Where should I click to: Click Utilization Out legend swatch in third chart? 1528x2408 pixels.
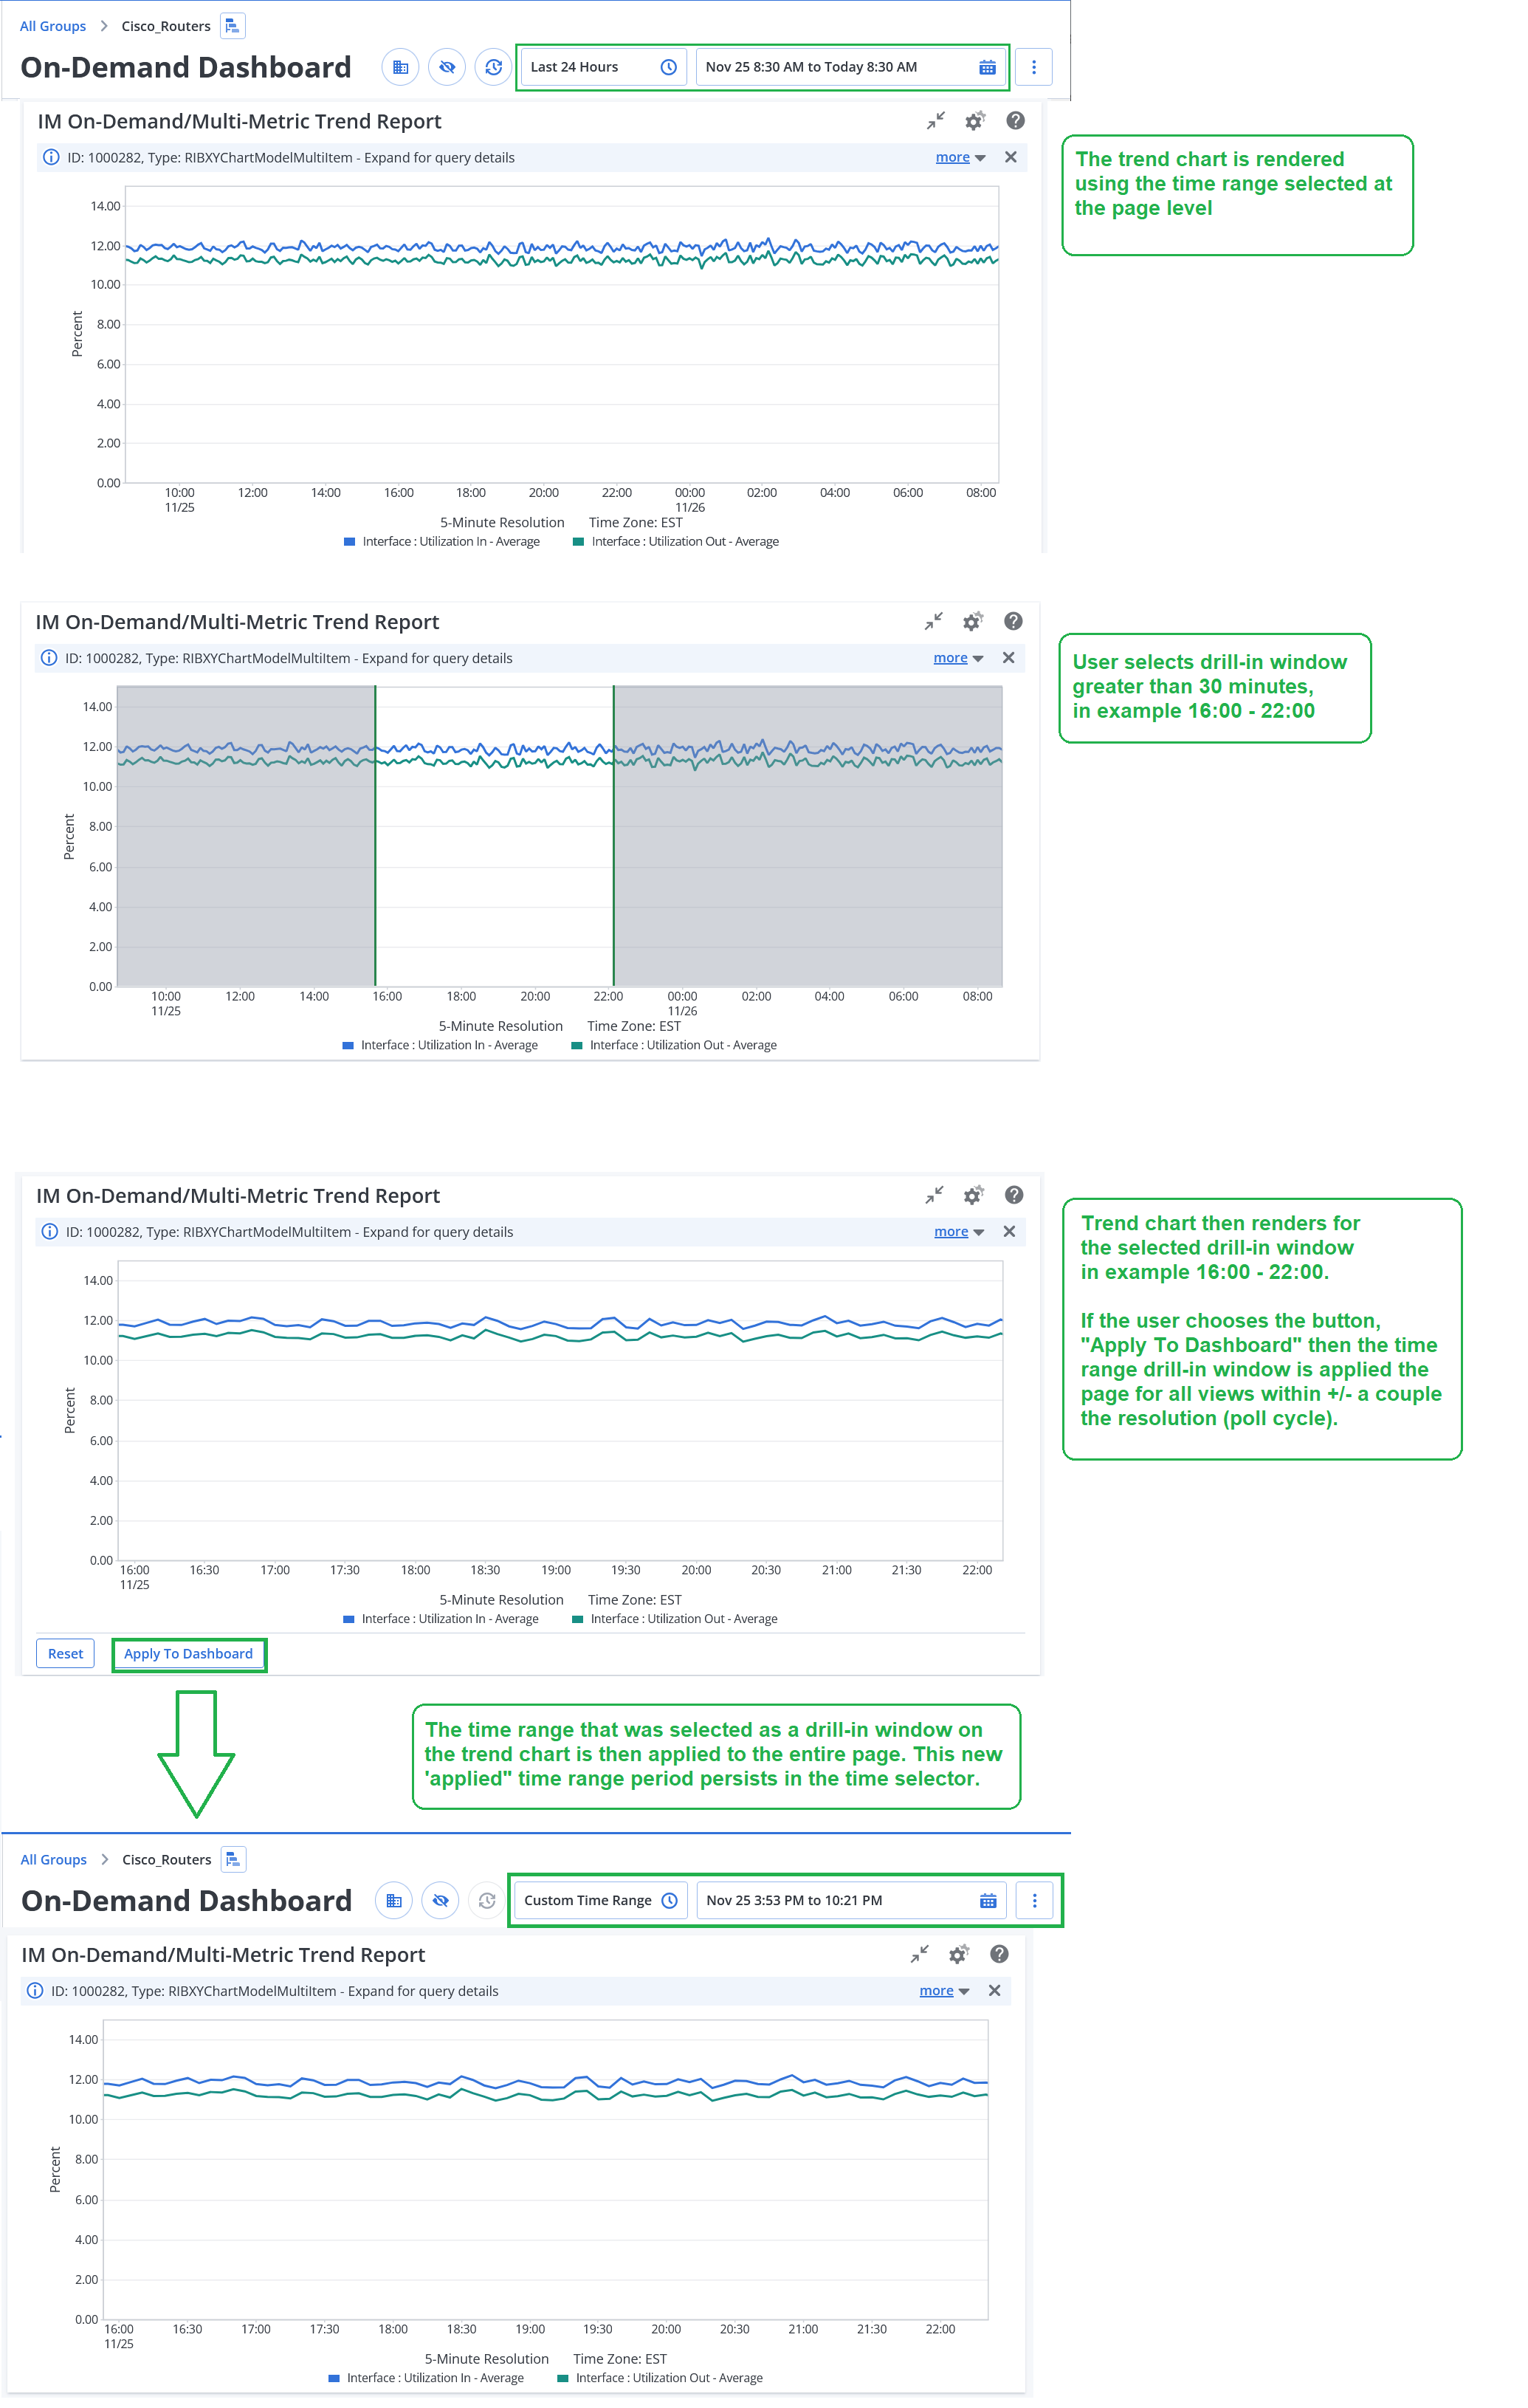(x=577, y=1619)
